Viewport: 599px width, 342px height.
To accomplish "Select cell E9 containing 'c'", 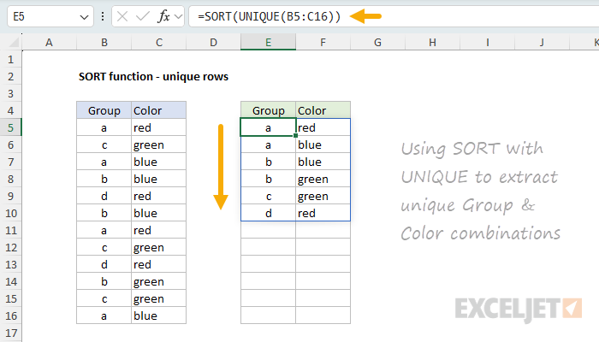I will 268,196.
